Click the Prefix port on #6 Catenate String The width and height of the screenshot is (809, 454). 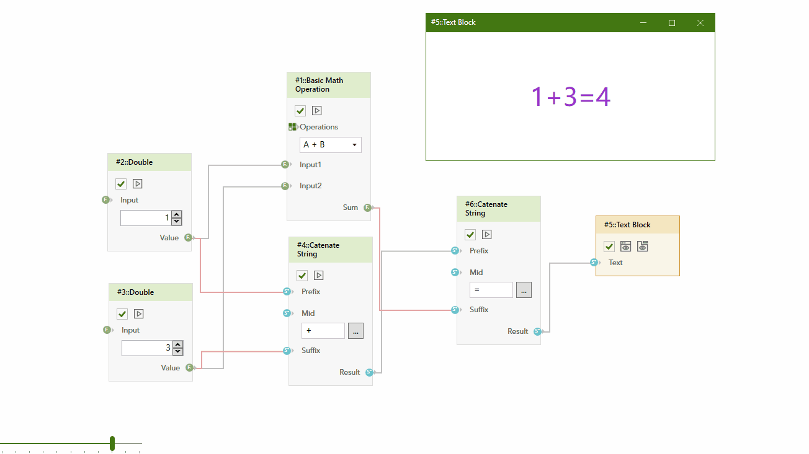(455, 251)
